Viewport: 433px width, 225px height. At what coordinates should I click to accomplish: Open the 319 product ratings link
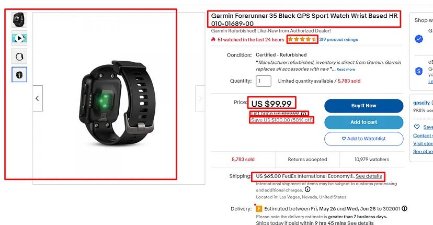(338, 40)
